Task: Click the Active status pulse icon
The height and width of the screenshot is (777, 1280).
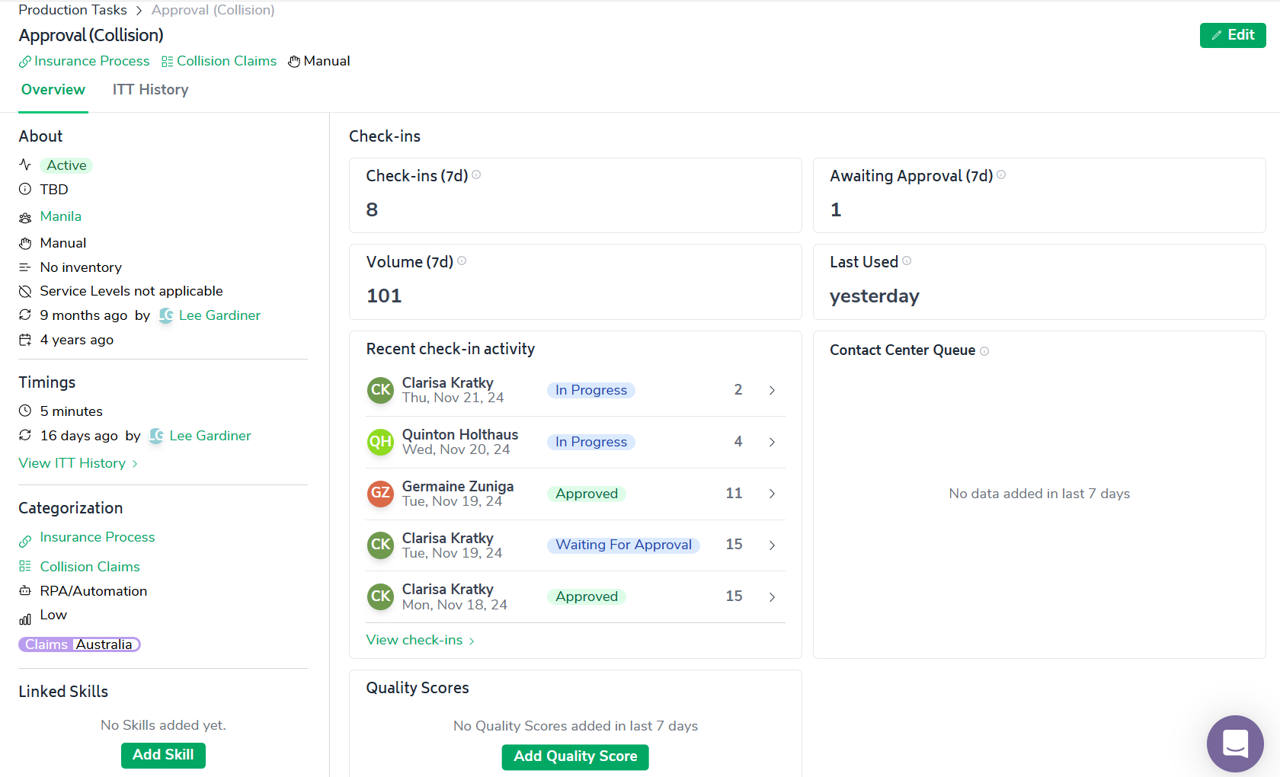Action: pyautogui.click(x=25, y=165)
